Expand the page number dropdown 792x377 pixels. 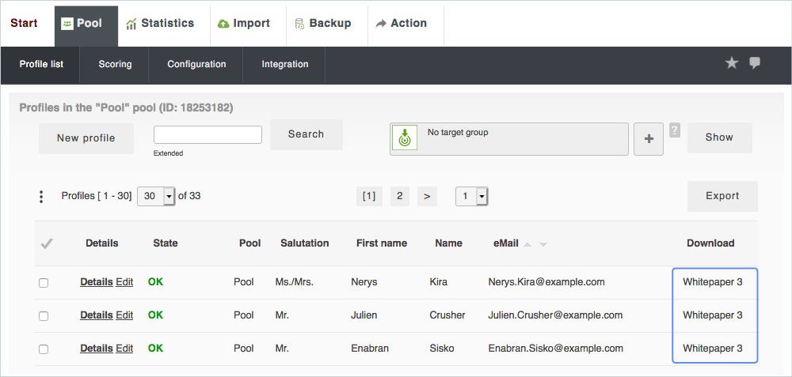pos(472,196)
